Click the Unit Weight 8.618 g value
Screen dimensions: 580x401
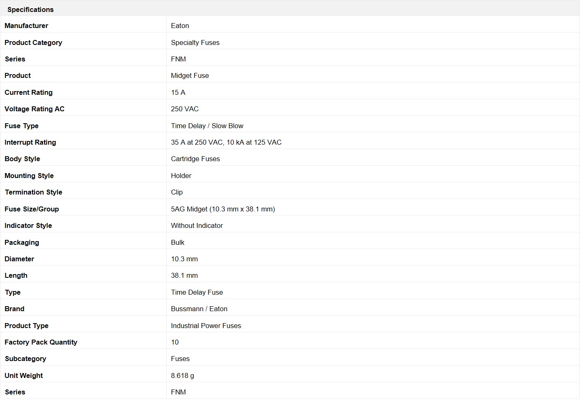(182, 375)
